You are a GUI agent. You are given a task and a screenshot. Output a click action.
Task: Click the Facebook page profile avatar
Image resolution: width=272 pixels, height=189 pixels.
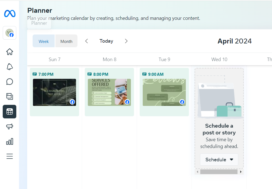pos(10,33)
